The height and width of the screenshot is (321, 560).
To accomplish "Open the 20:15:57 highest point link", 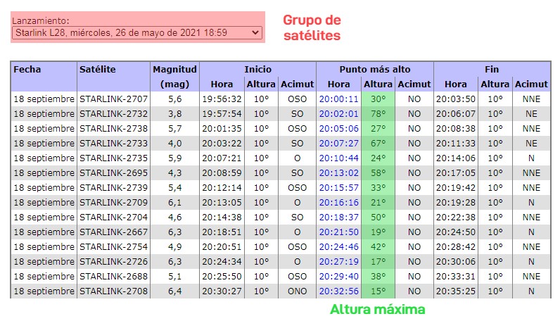I will point(338,188).
